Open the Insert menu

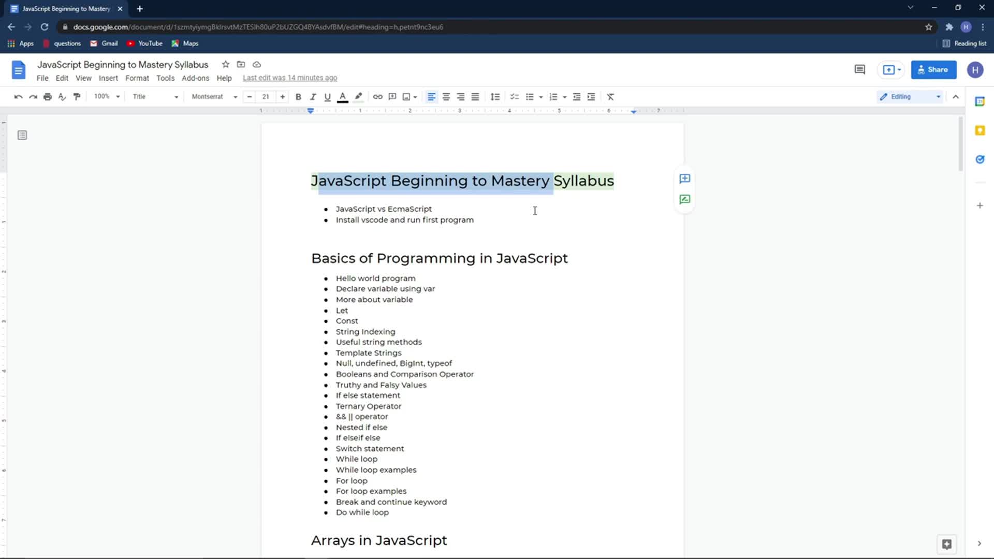click(108, 78)
